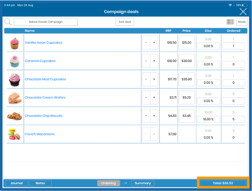
Task: Increase quantity of Chocolate Mud Cupcakes
Action: (x=154, y=79)
